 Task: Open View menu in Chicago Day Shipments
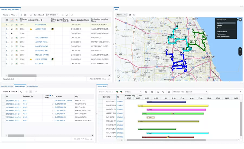[x=14, y=15]
